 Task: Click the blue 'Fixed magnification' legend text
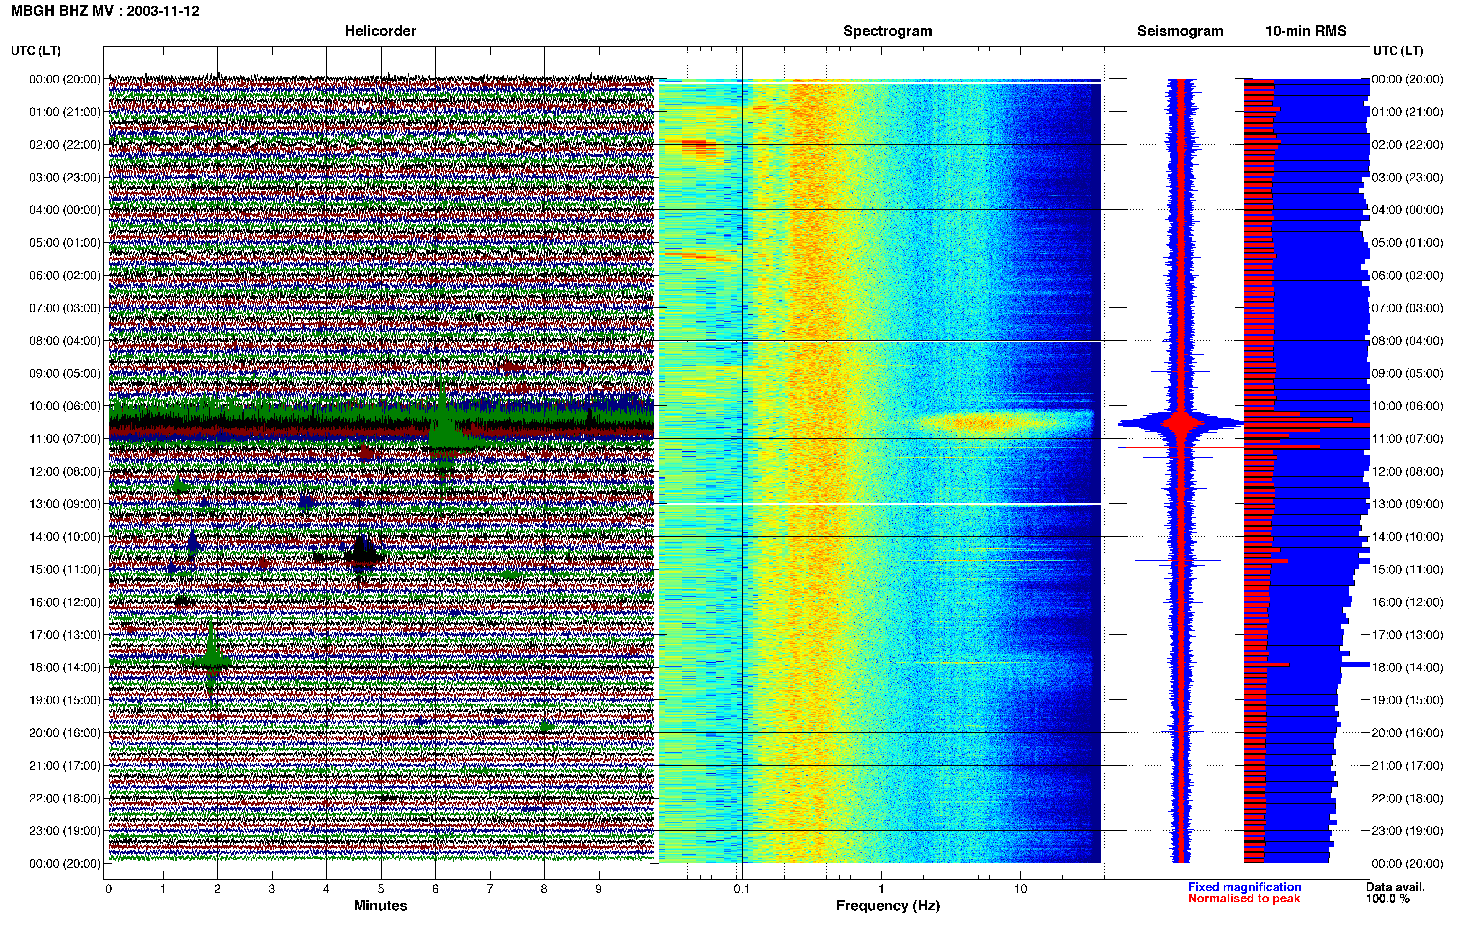(x=1244, y=887)
